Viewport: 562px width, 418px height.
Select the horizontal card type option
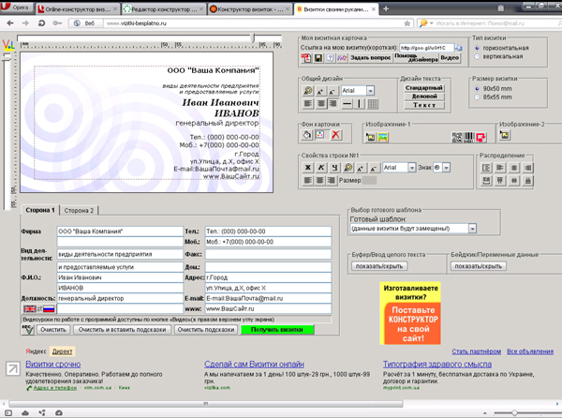(x=476, y=48)
